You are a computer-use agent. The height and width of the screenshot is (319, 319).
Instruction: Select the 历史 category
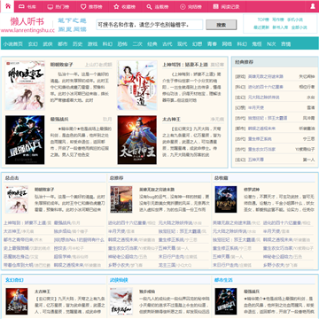77,44
